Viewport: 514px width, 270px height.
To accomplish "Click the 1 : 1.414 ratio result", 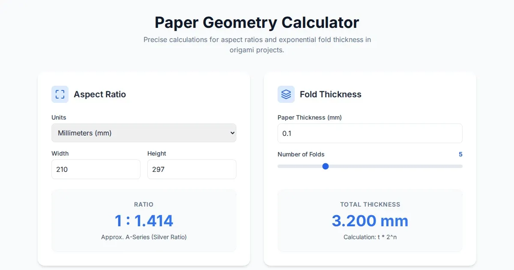I will 144,221.
